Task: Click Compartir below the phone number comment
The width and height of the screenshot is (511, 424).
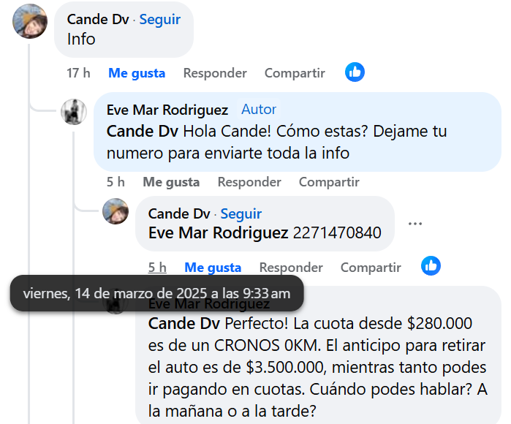Action: tap(371, 268)
